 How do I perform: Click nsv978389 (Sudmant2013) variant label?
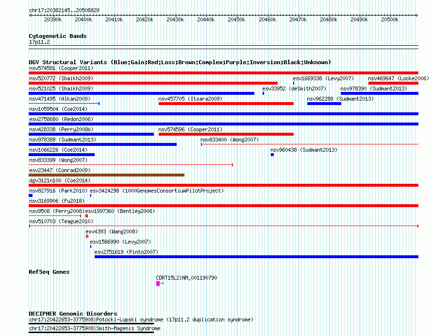pos(63,140)
